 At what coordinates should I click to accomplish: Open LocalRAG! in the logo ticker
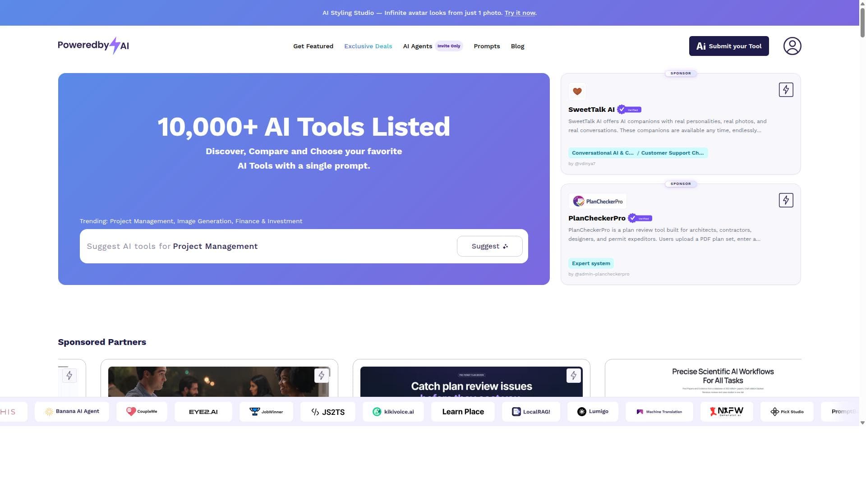tap(531, 412)
